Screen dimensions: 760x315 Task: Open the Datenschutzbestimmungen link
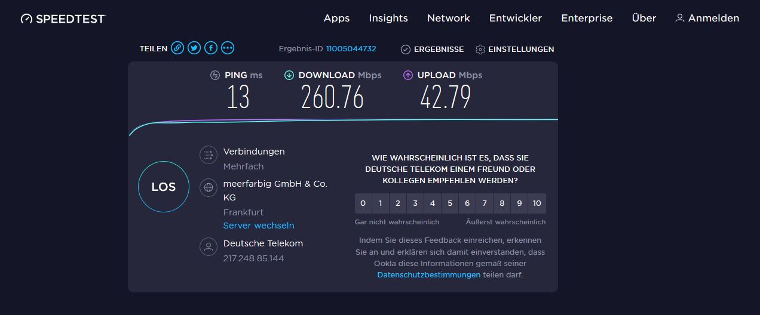(x=429, y=275)
